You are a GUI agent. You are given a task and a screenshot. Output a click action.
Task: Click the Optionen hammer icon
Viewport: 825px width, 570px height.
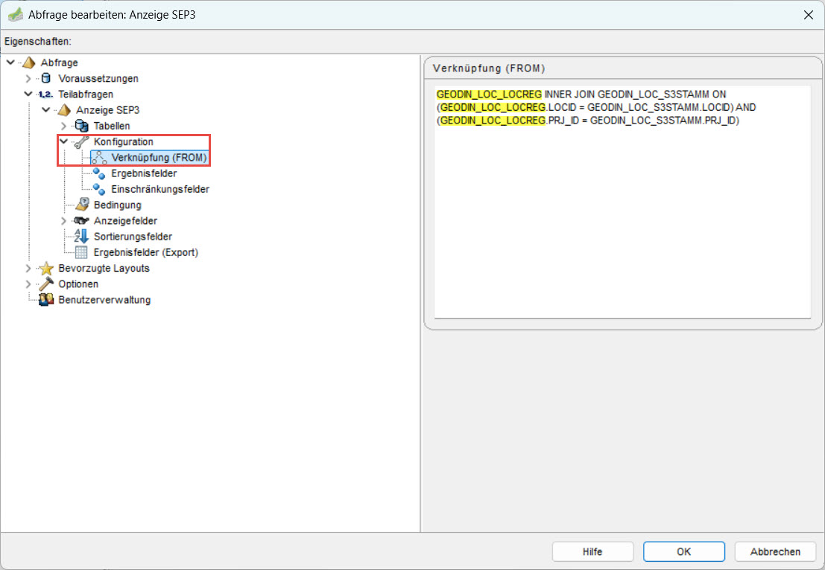(x=46, y=284)
